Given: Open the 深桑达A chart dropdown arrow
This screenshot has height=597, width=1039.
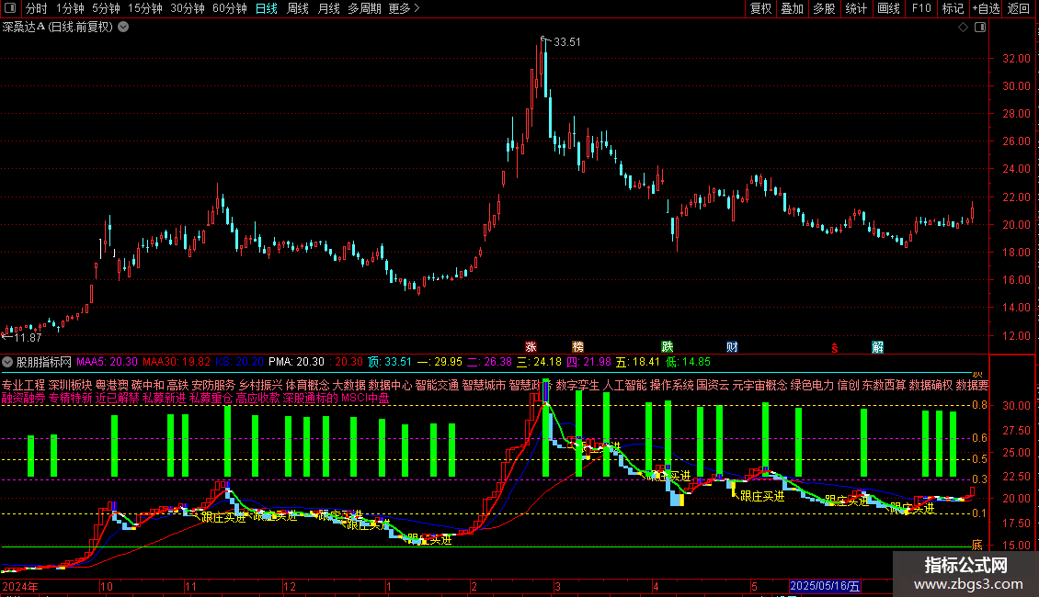Looking at the screenshot, I should pos(123,28).
